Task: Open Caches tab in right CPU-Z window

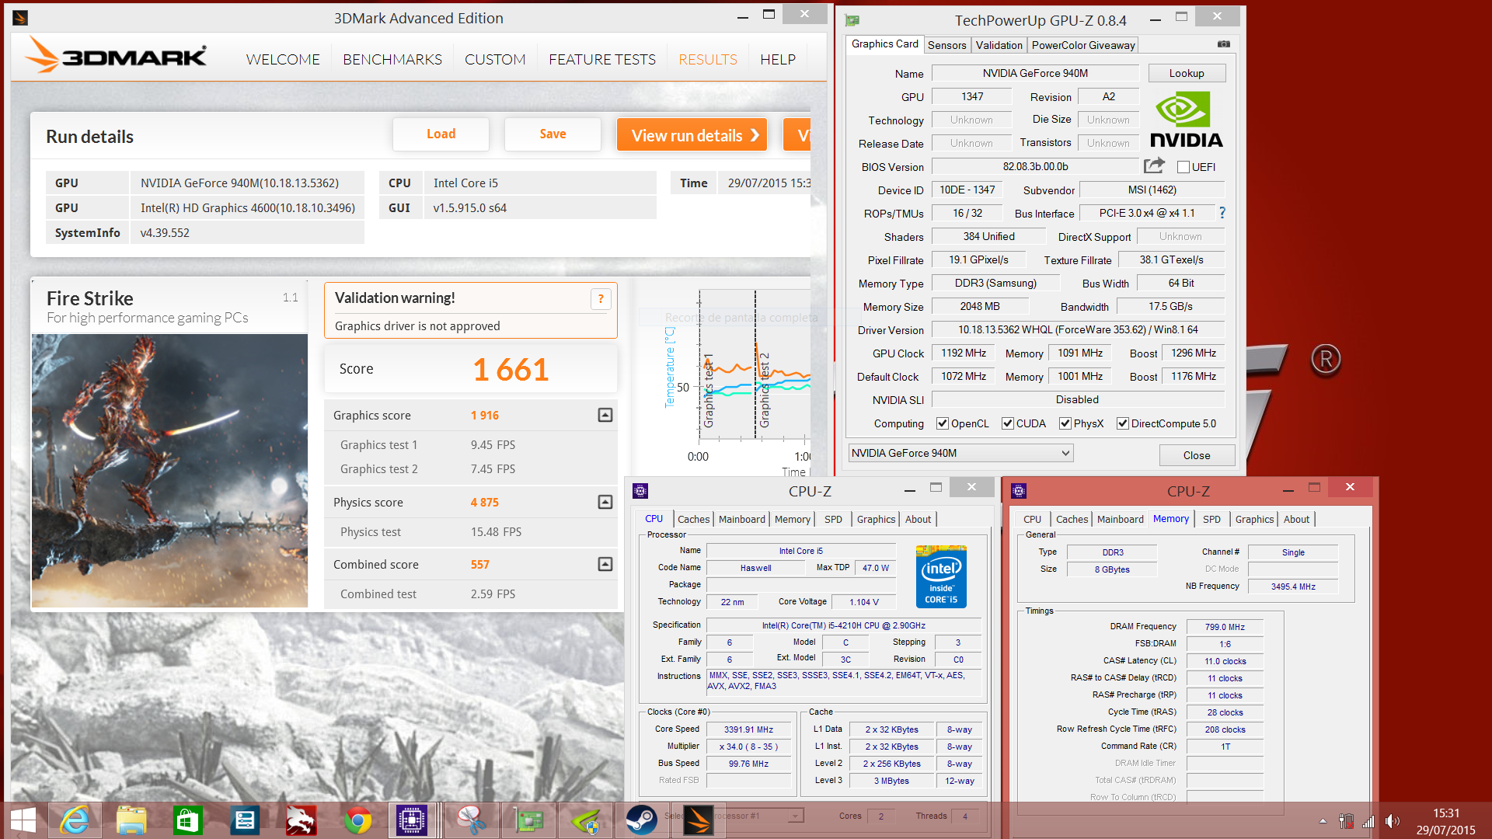Action: click(x=1072, y=519)
